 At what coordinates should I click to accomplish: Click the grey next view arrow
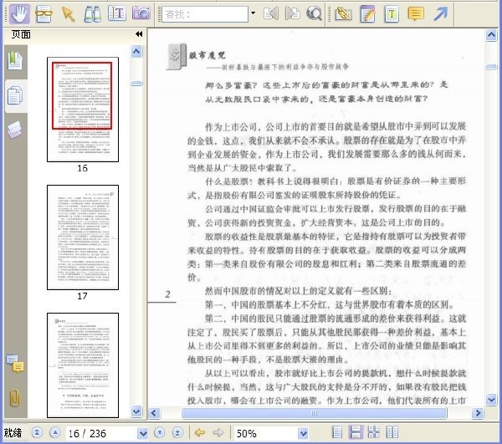(x=218, y=433)
